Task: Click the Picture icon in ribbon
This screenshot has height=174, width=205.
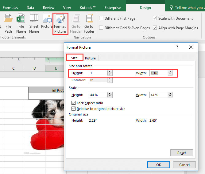Action: [47, 22]
